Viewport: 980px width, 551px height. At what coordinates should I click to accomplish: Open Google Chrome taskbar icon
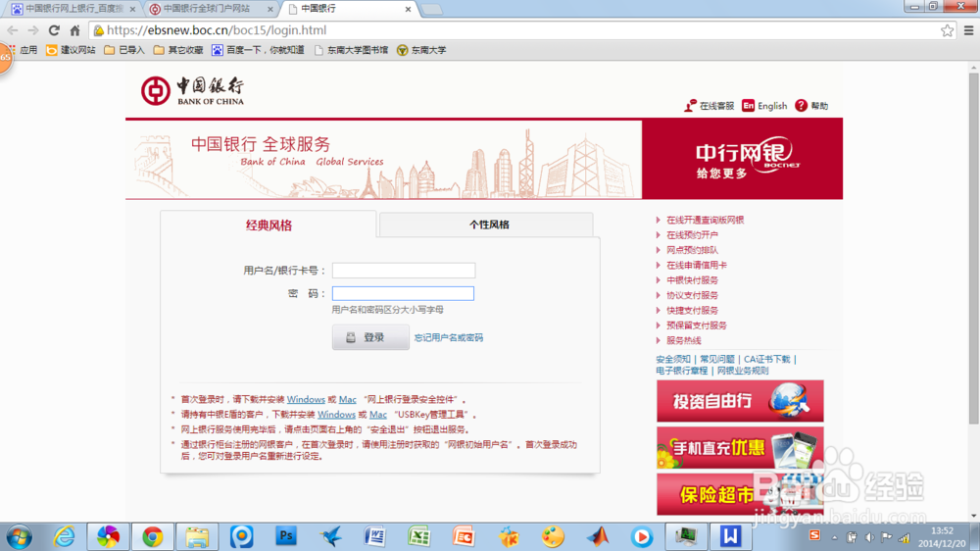153,536
